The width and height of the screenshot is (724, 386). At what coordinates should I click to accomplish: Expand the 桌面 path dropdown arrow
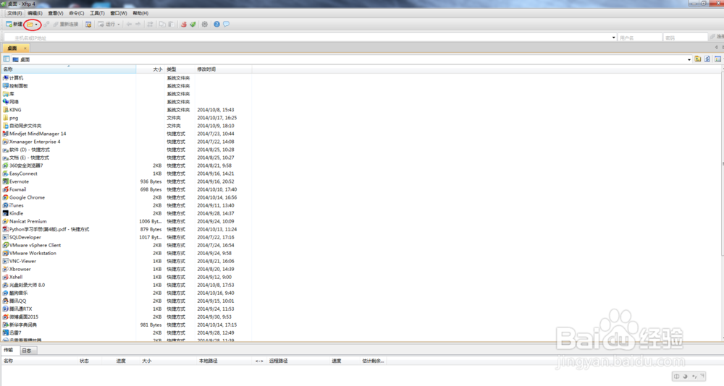pos(689,59)
